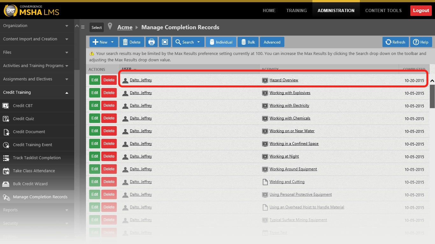Image resolution: width=435 pixels, height=244 pixels.
Task: Select Take Class Attendance sidebar item
Action: [x=34, y=171]
